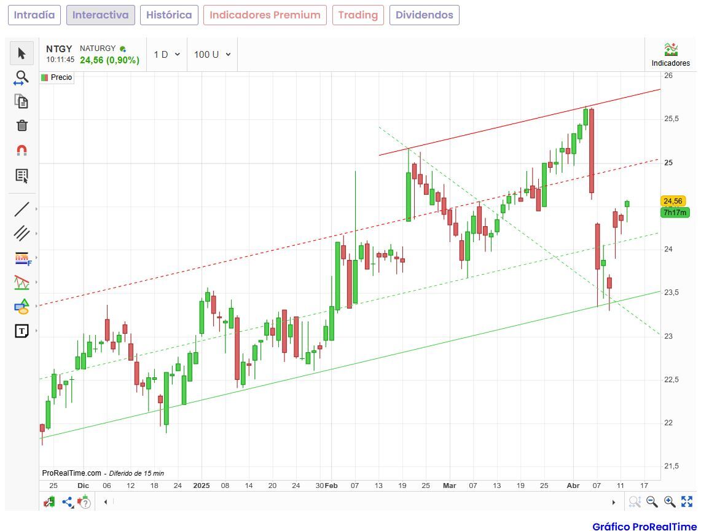Viewport: 701px width, 531px height.
Task: Select the text annotation tool
Action: click(x=22, y=331)
